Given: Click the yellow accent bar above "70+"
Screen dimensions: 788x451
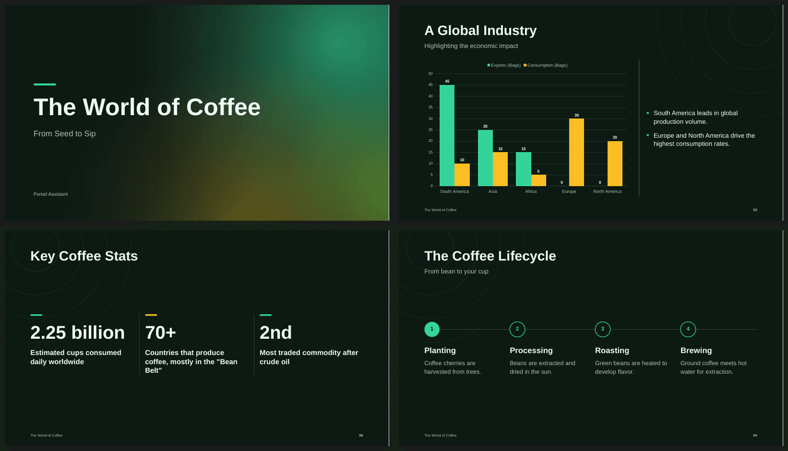Looking at the screenshot, I should tap(151, 315).
